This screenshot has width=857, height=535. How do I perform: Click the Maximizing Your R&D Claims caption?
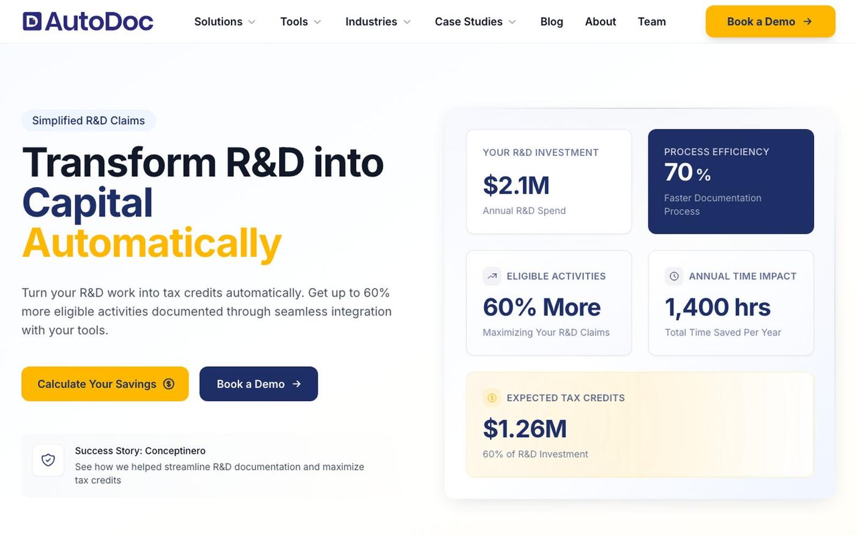point(546,332)
